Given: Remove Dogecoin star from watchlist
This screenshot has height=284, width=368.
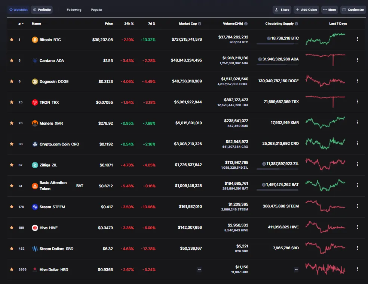Looking at the screenshot, I should click(x=12, y=81).
